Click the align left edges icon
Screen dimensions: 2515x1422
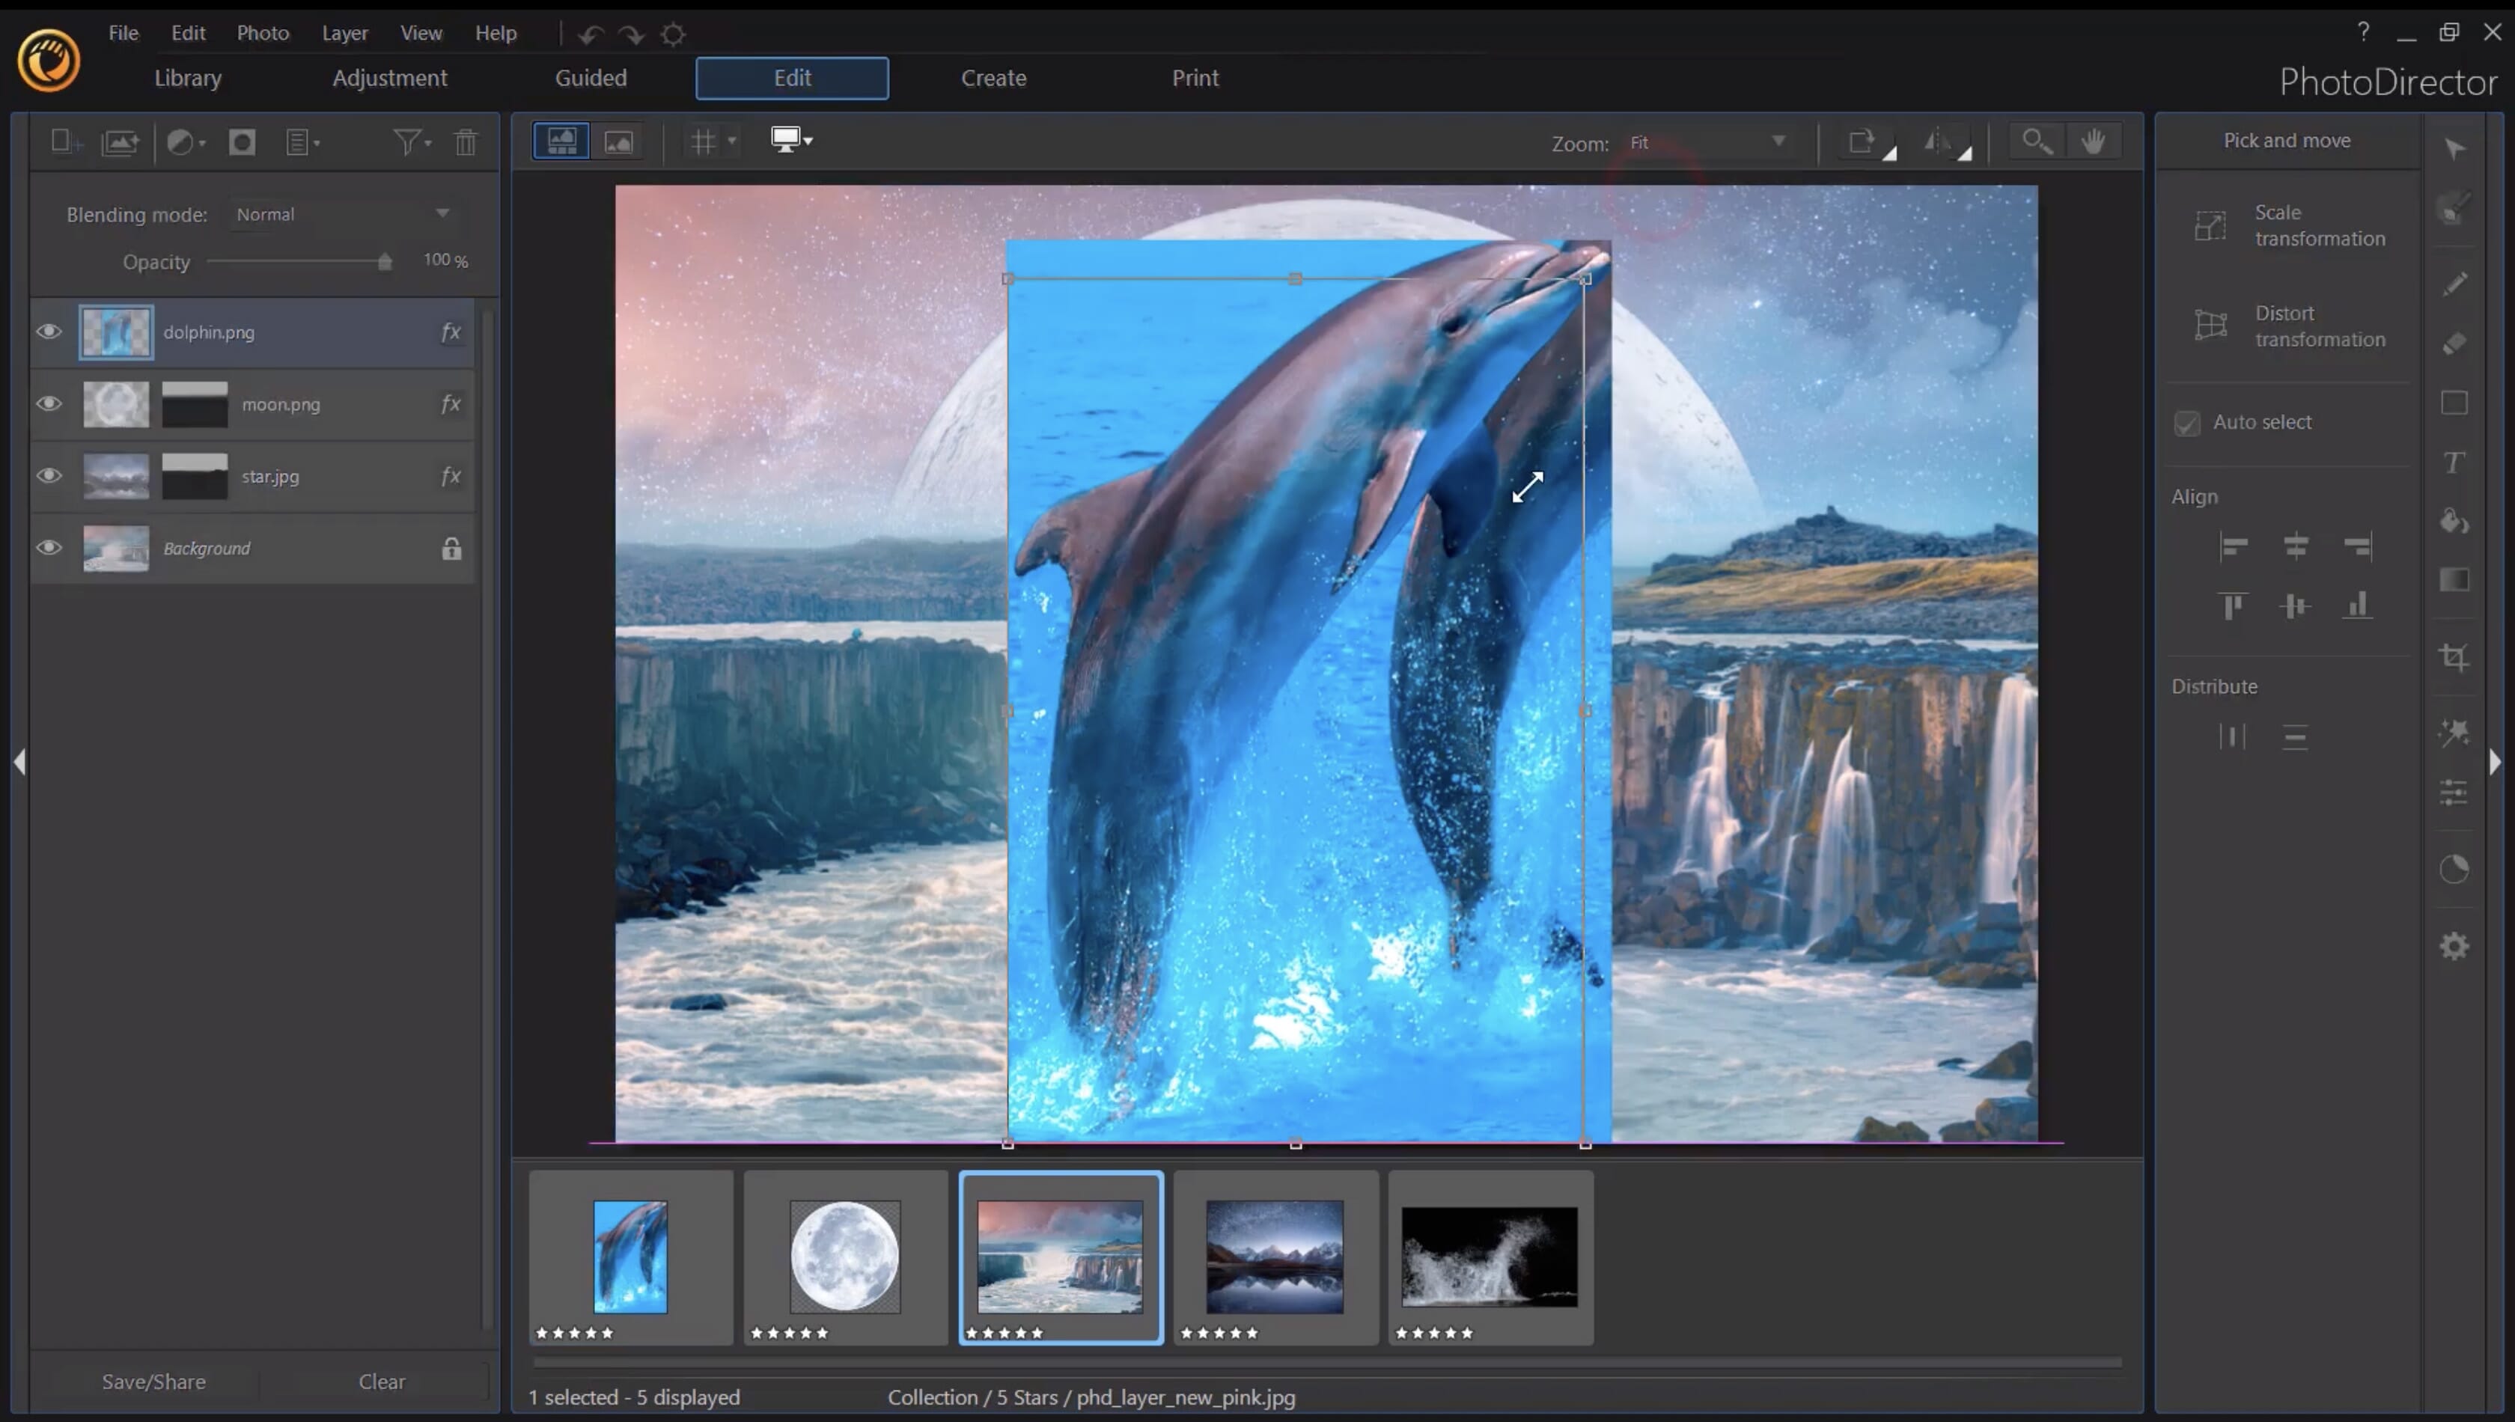2234,543
